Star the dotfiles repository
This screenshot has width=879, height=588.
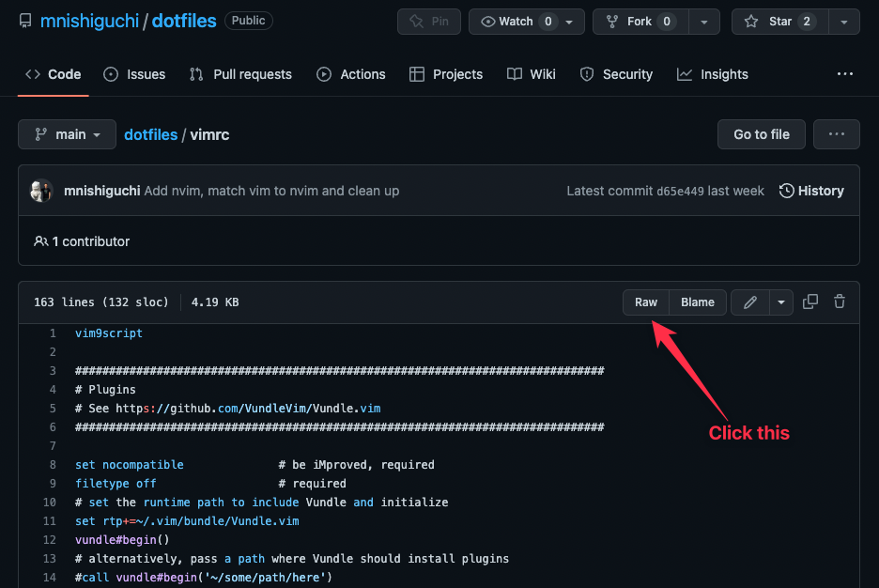[x=779, y=21]
